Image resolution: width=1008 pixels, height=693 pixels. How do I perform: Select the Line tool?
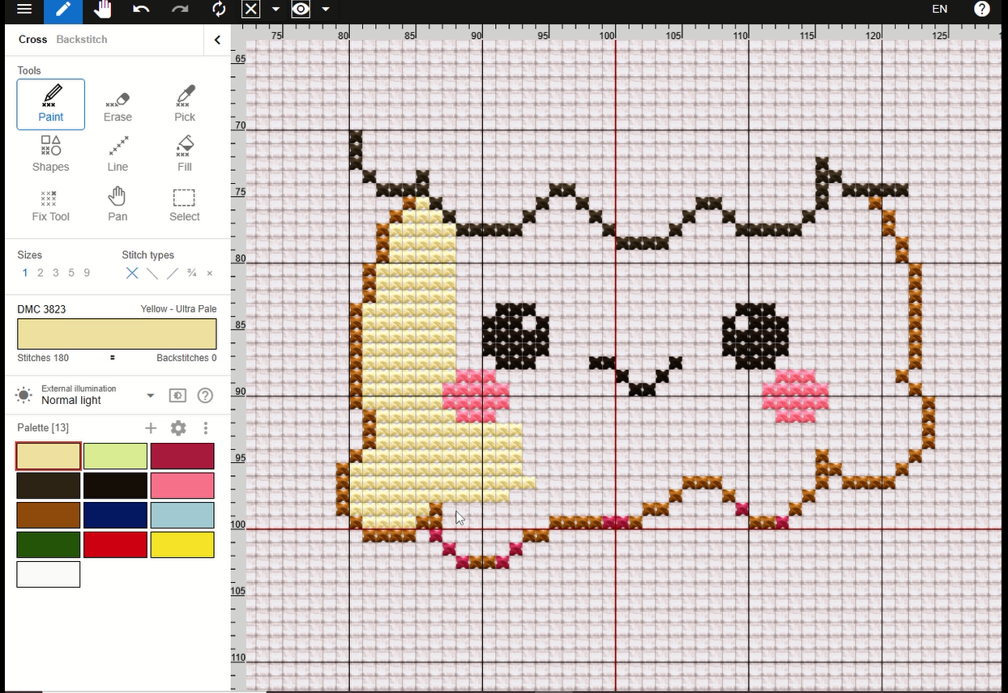(117, 154)
